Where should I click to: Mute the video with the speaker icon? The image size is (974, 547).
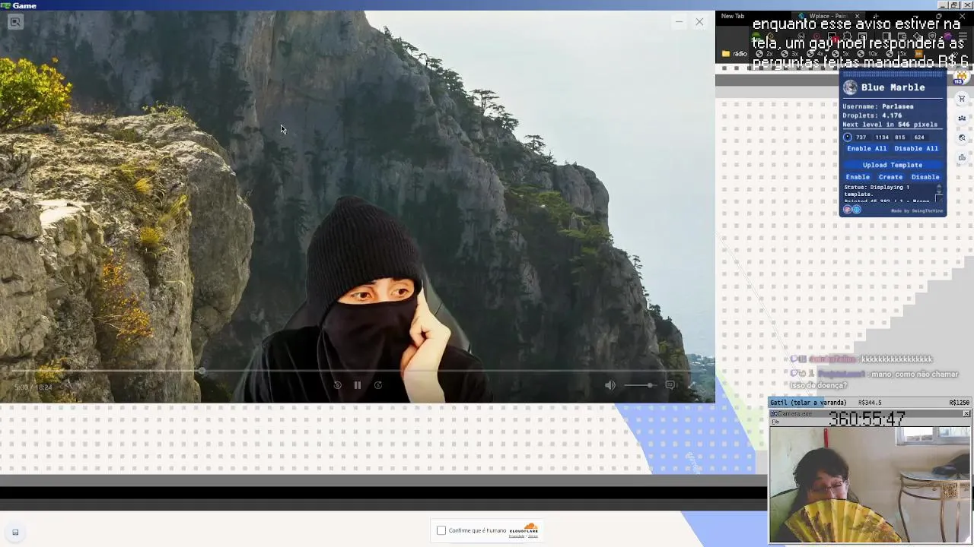(x=610, y=385)
